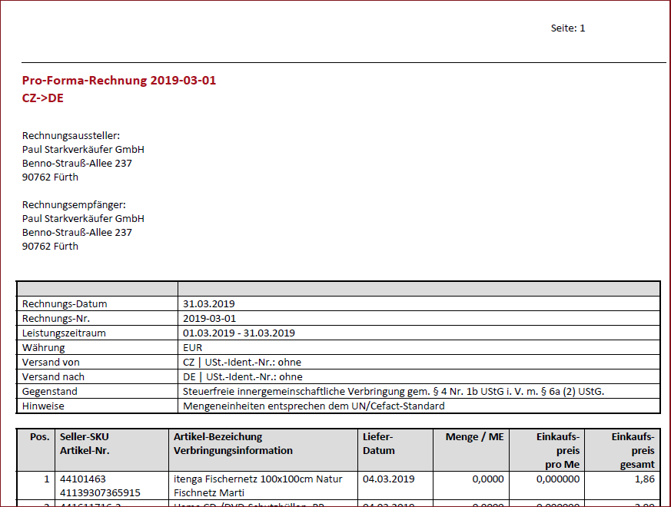Select the Rechnungs-Nr. value 2019-03-01
This screenshot has width=671, height=507.
(x=209, y=318)
